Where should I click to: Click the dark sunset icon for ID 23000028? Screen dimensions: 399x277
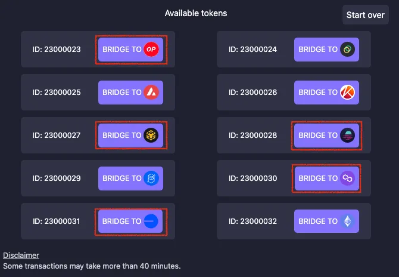(x=347, y=135)
